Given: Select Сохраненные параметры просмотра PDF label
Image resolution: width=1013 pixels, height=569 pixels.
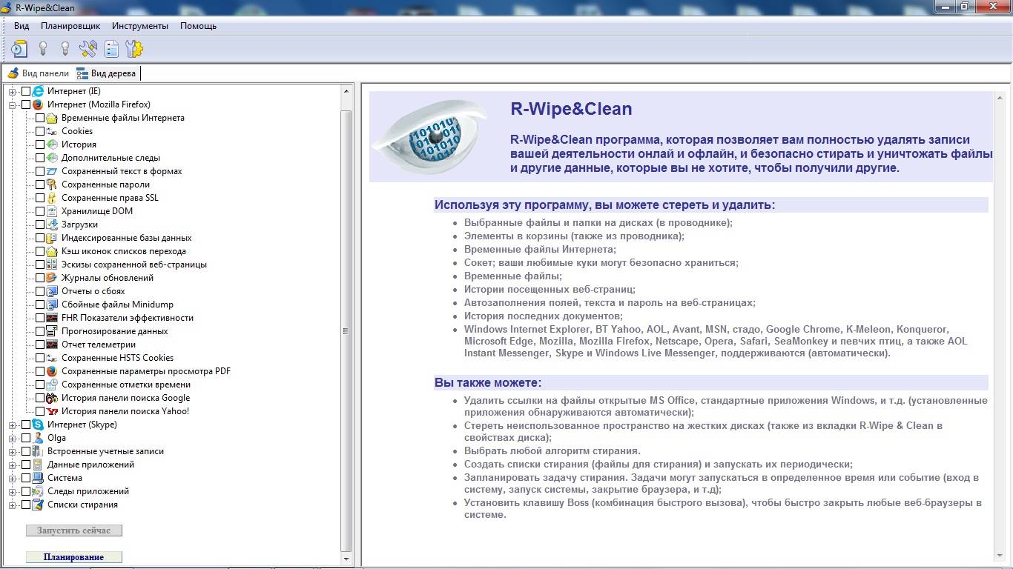Looking at the screenshot, I should [x=146, y=371].
